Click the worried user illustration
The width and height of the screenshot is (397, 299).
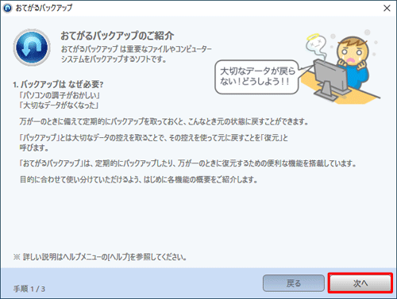[341, 67]
